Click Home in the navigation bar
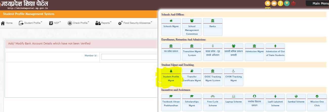This screenshot has height=112, width=329. [7, 23]
